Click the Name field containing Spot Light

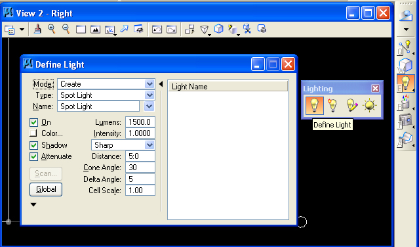pyautogui.click(x=98, y=106)
